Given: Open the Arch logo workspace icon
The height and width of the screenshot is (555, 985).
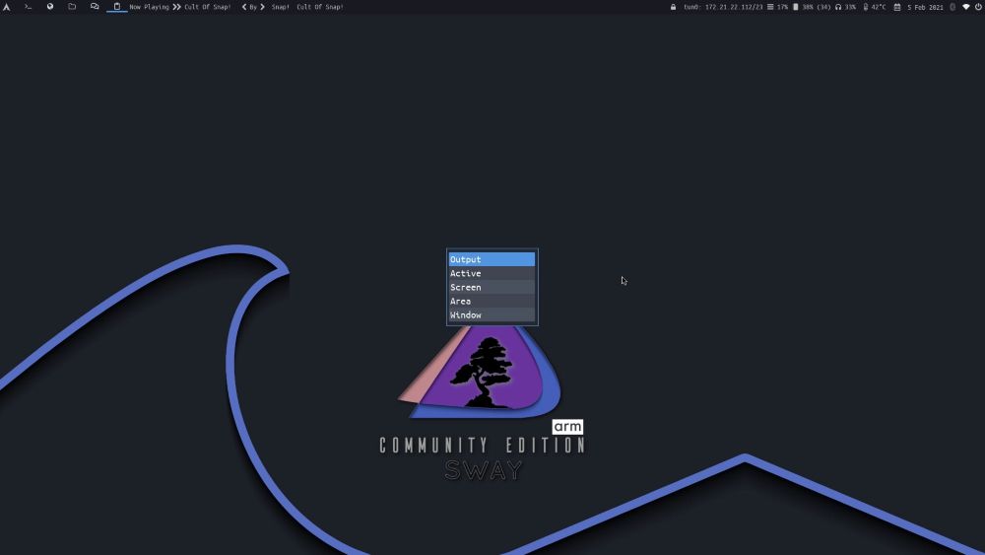Looking at the screenshot, I should click(6, 7).
